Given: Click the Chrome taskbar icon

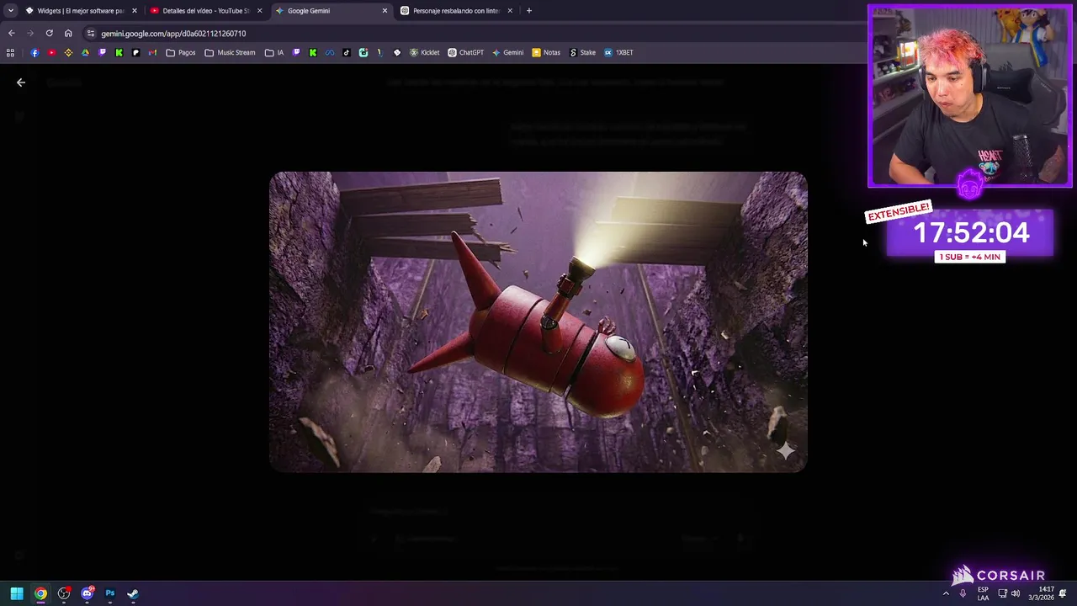Looking at the screenshot, I should 40,593.
